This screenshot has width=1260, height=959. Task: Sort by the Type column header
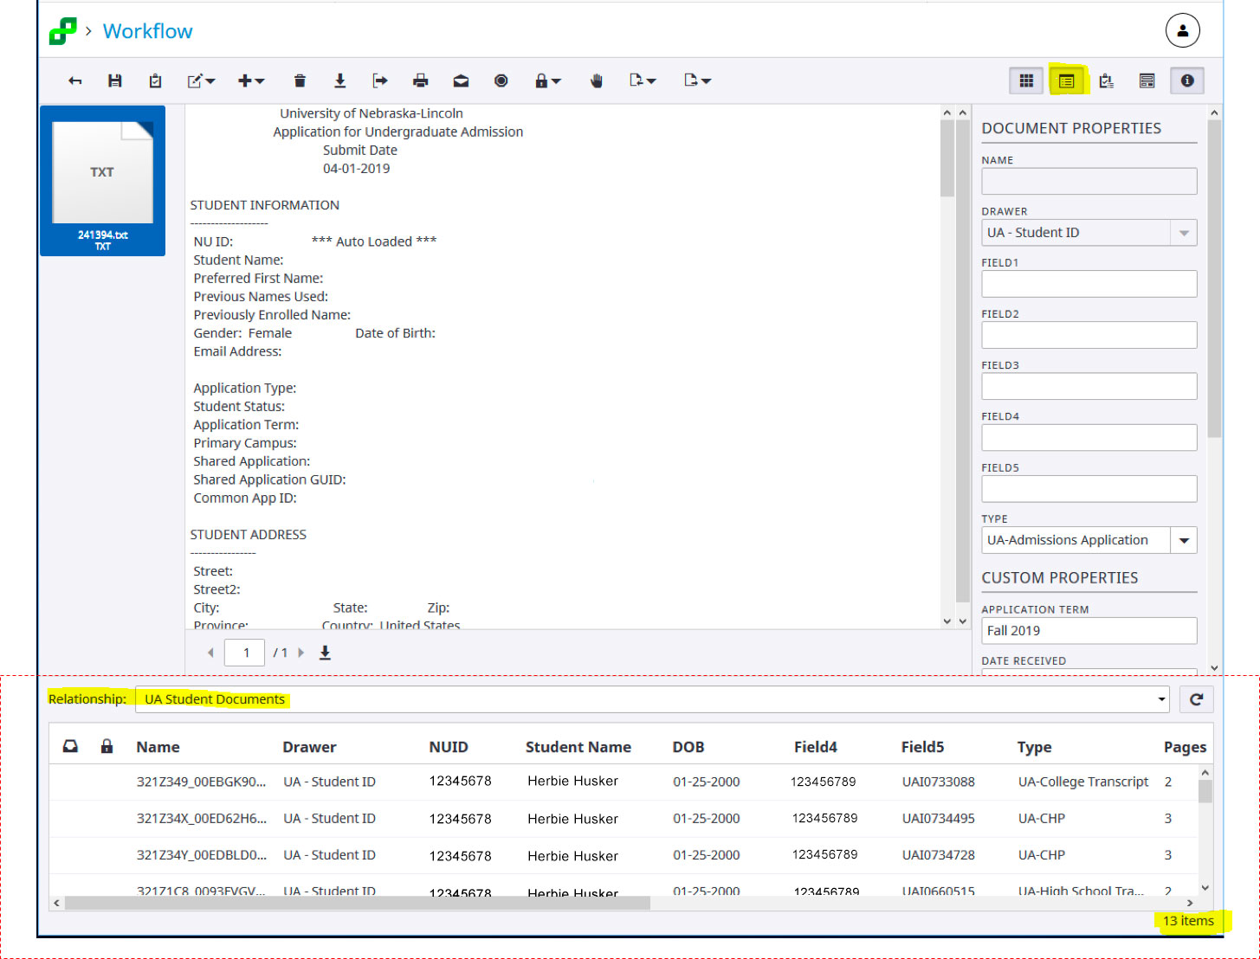click(x=1034, y=747)
